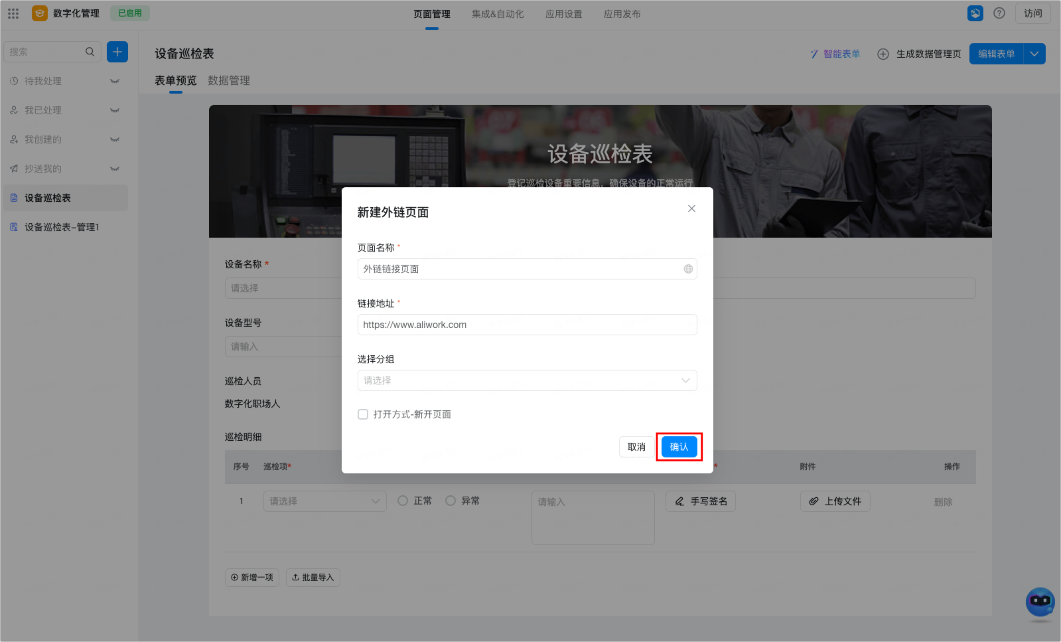
Task: Click the blue assistant icon in top bar
Action: (975, 13)
